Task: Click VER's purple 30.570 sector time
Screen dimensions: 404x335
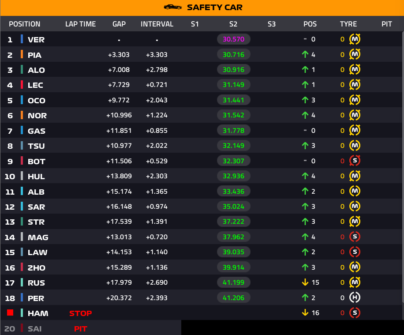Action: click(x=233, y=39)
